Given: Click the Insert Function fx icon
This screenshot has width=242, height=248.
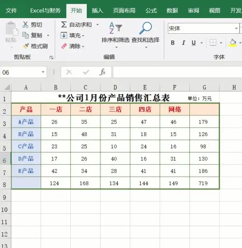Looking at the screenshot, I should (102, 72).
